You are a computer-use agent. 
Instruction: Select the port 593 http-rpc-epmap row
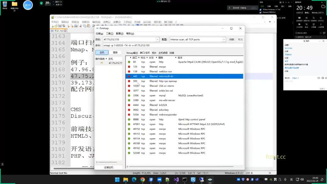184,81
